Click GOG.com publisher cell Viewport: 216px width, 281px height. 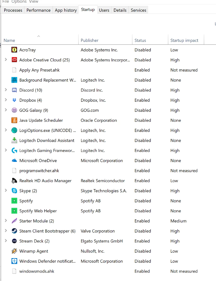point(90,110)
